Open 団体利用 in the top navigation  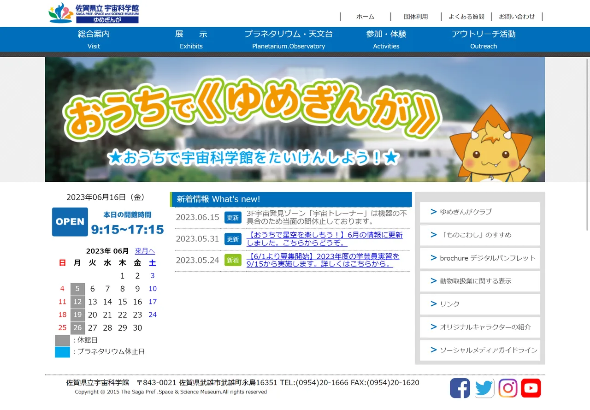point(416,17)
